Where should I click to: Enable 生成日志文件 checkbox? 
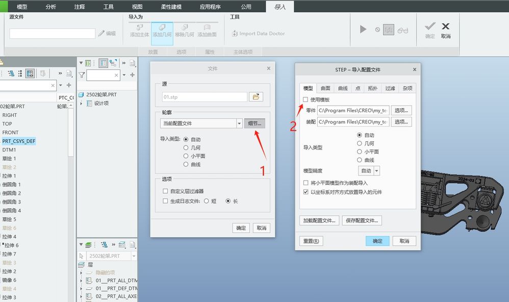[165, 201]
